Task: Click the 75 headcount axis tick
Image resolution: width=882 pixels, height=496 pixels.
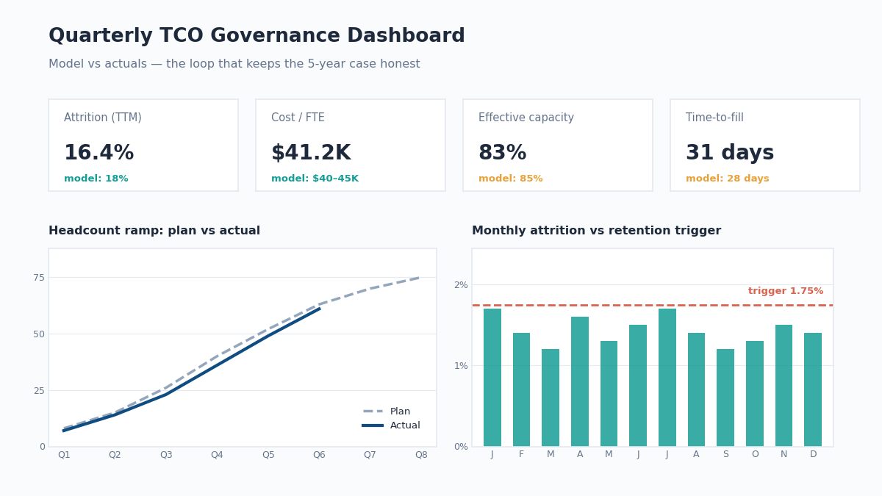Action: click(x=39, y=277)
